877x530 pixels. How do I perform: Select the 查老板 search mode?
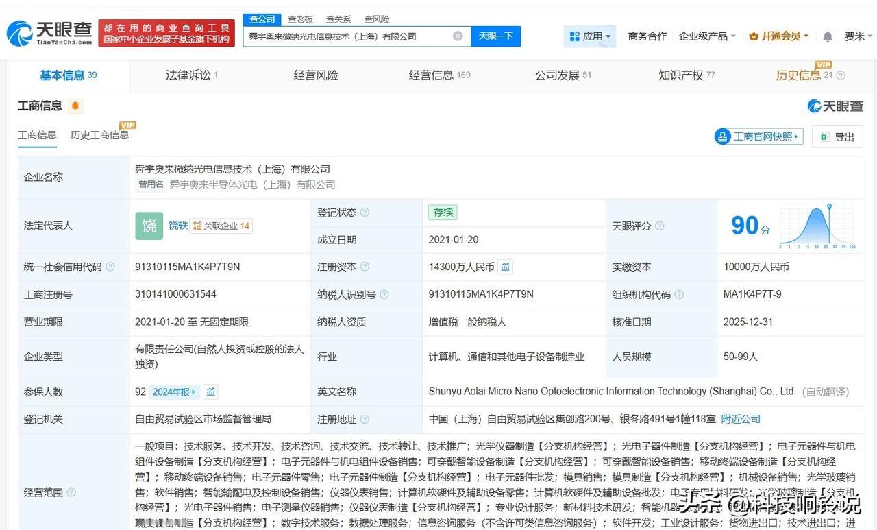click(x=300, y=19)
